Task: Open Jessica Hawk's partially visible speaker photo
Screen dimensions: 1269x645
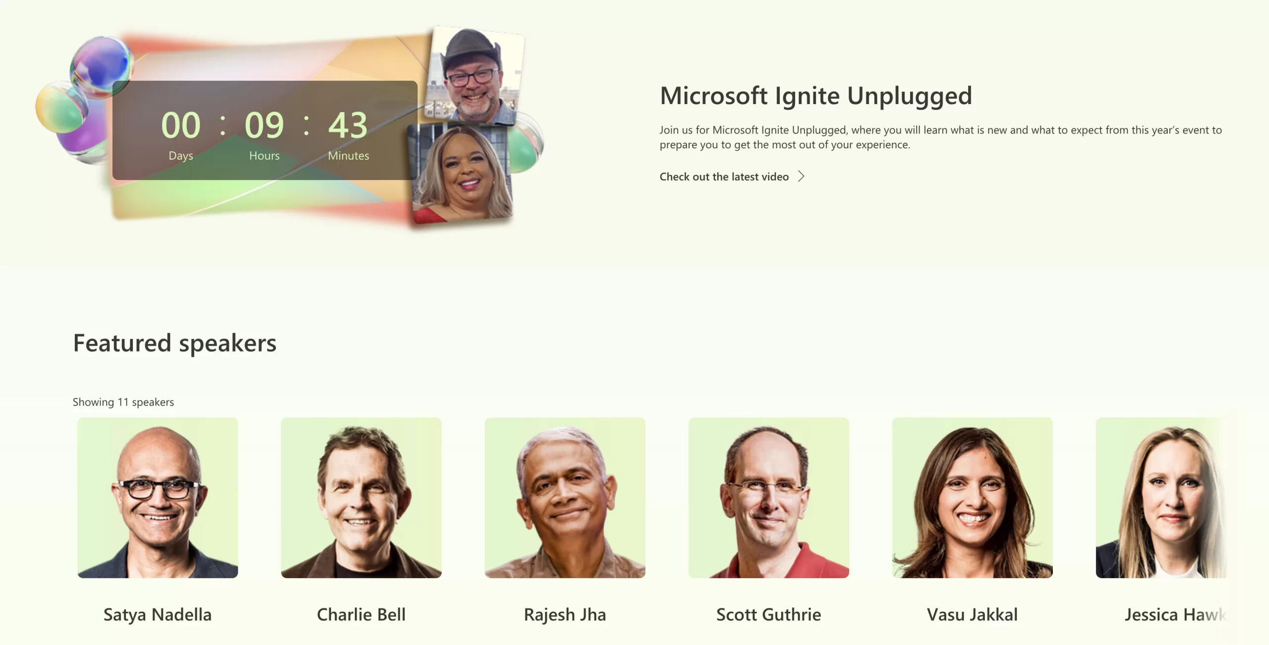Action: [x=1161, y=498]
